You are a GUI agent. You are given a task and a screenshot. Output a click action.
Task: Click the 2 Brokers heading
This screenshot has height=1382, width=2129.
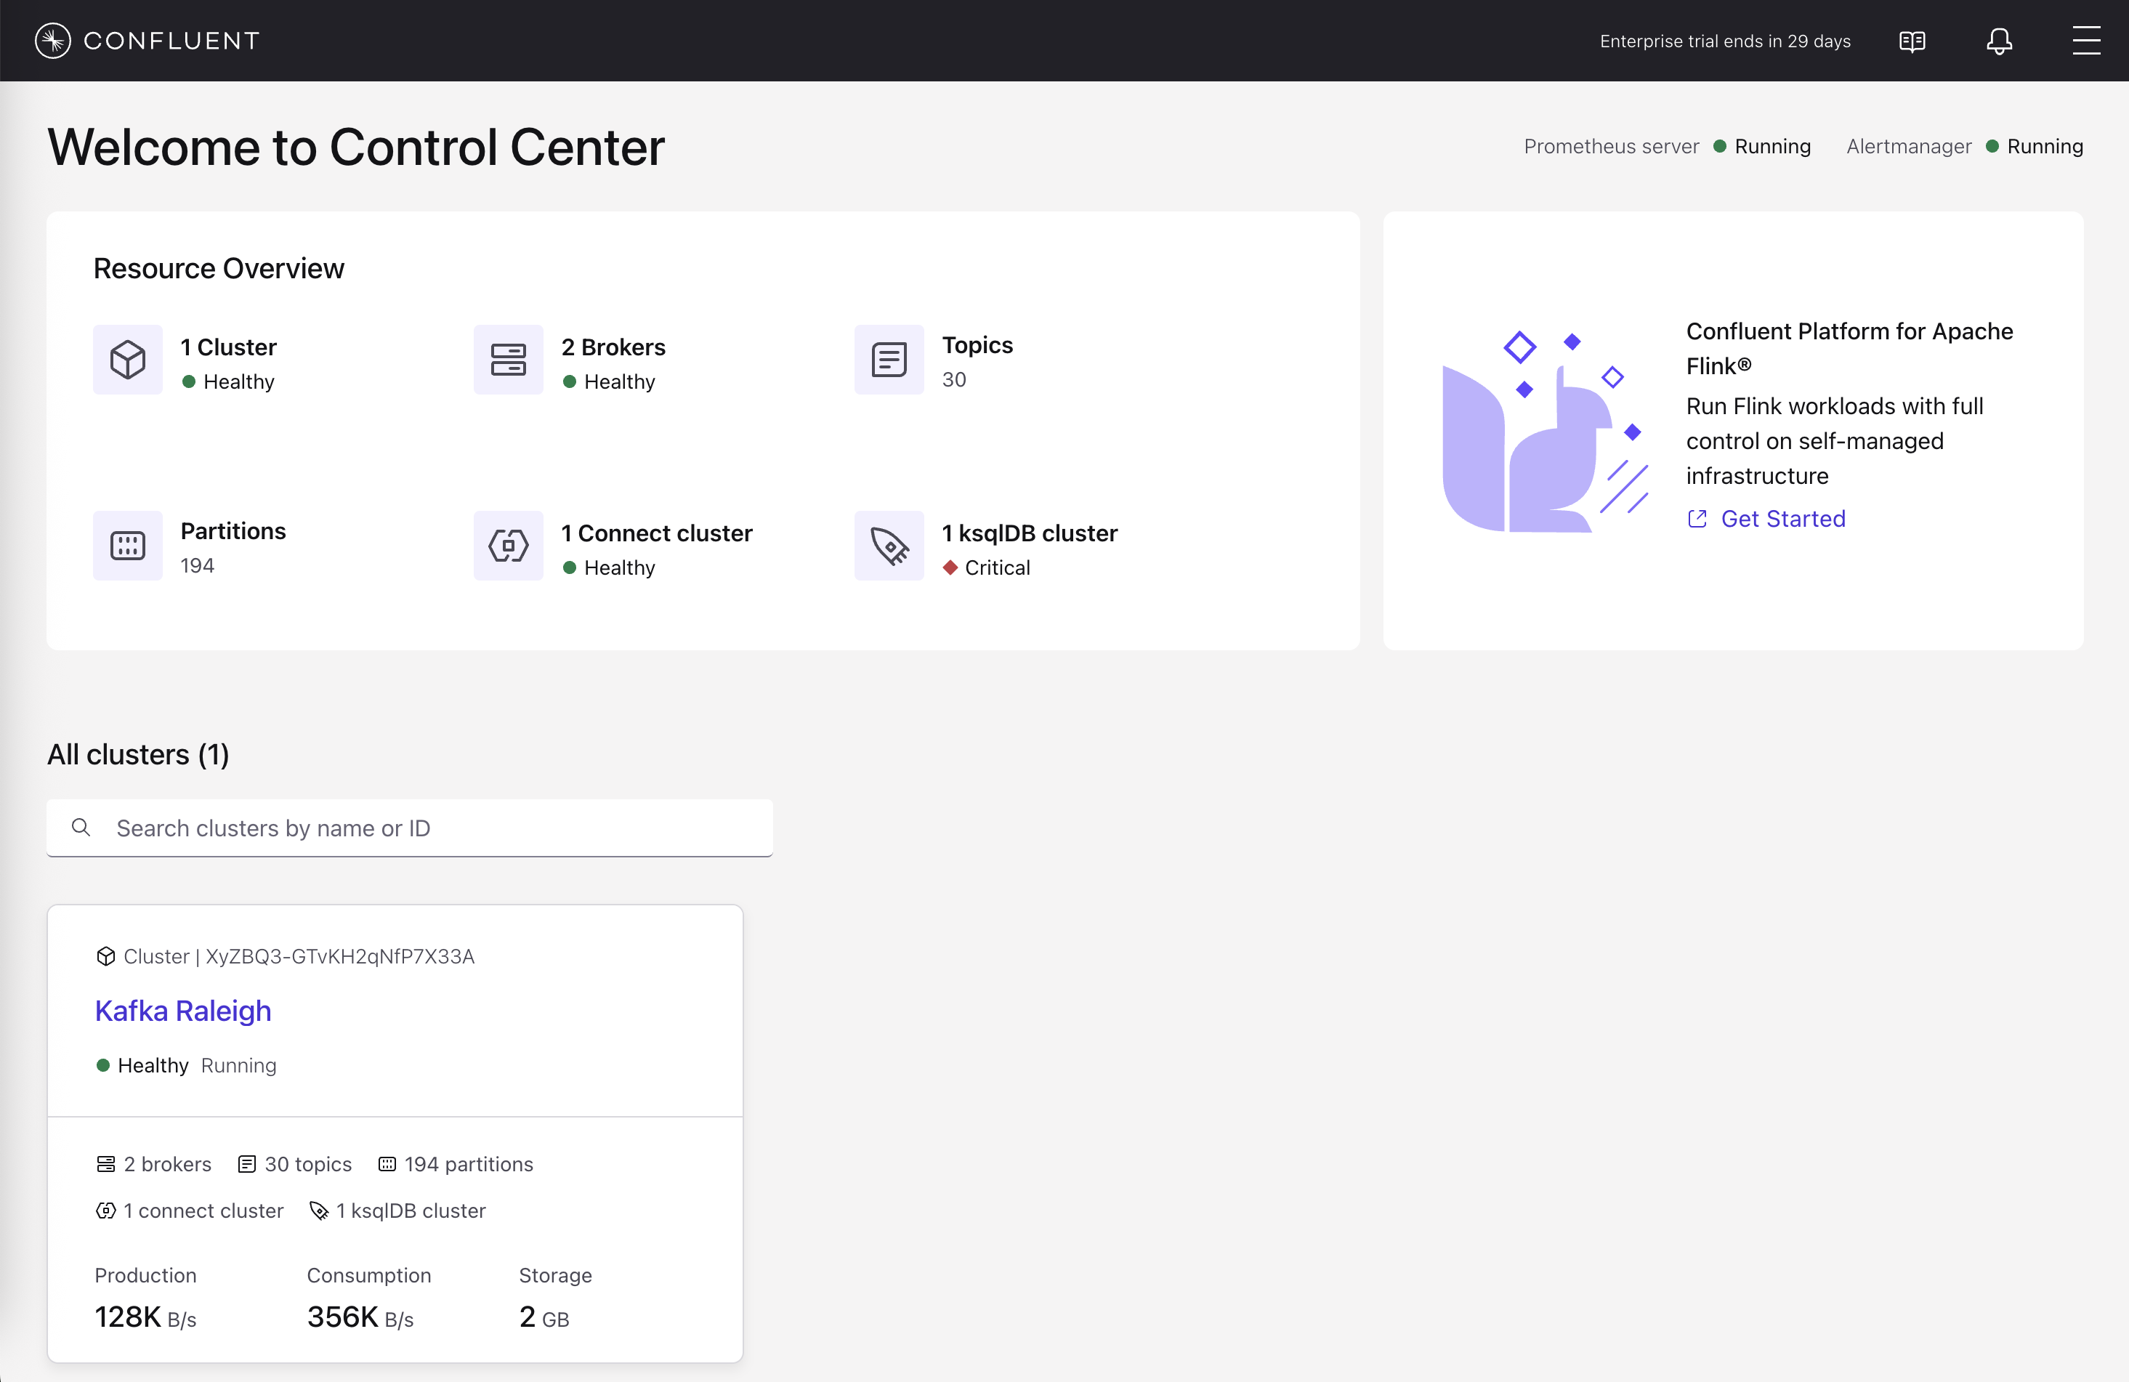point(613,347)
